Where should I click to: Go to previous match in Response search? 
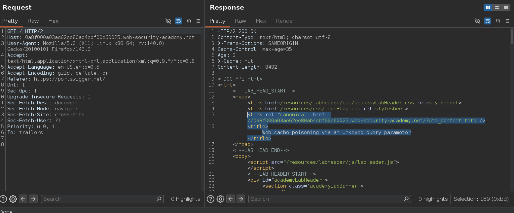(x=231, y=199)
